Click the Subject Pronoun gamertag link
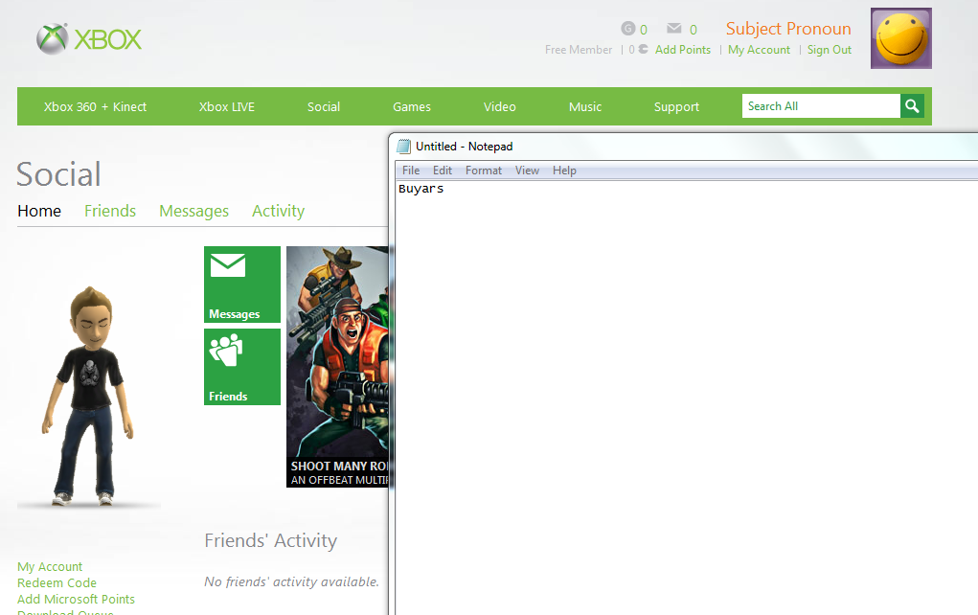The width and height of the screenshot is (978, 615). pyautogui.click(x=788, y=29)
